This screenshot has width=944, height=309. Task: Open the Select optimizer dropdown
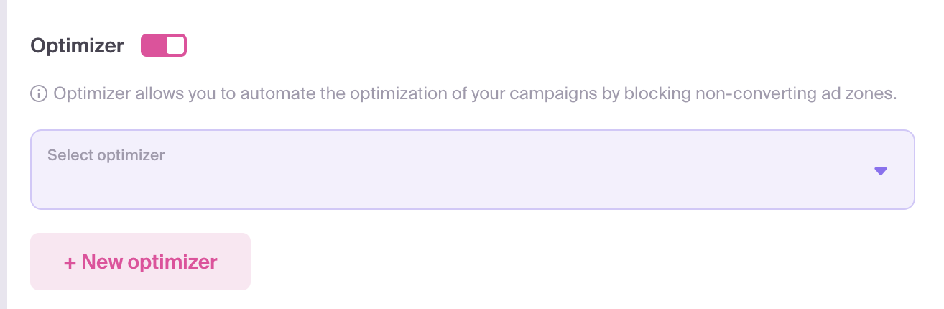coord(472,170)
